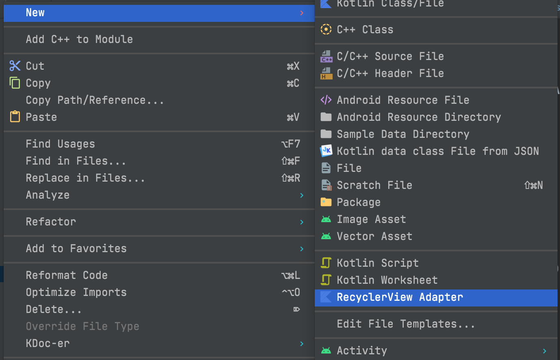This screenshot has width=560, height=360.
Task: Click the Kotlin Script icon
Action: 326,263
